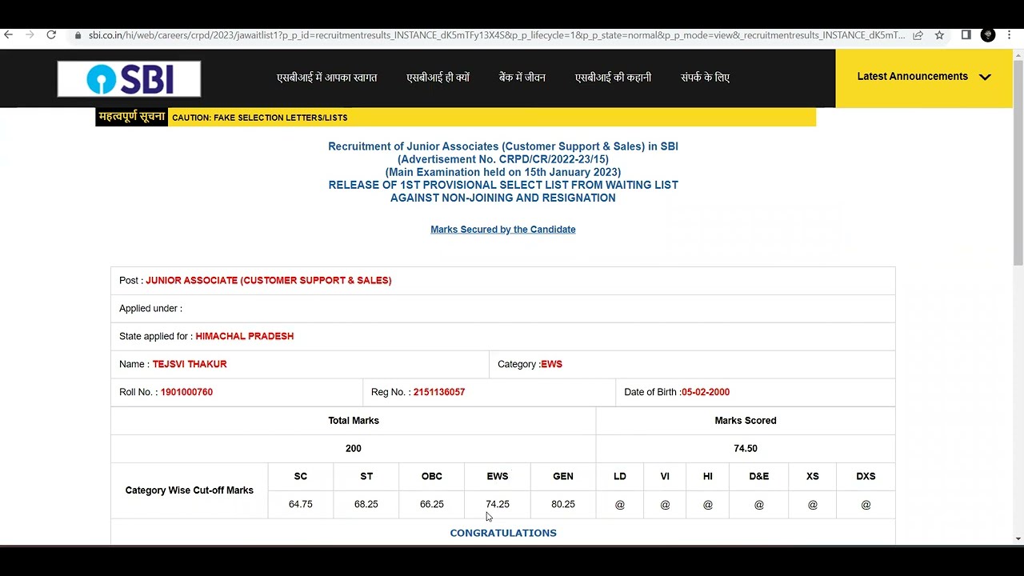Select the registration number 2151136057
The image size is (1024, 576).
[x=439, y=393]
